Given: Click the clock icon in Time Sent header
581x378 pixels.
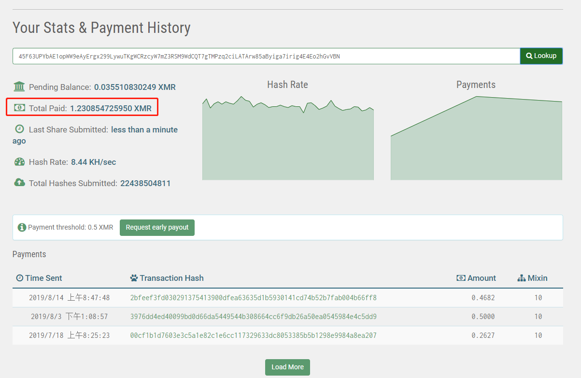Looking at the screenshot, I should click(20, 278).
